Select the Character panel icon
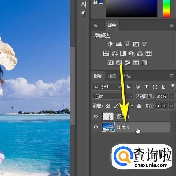Viewport: 176px width, 176px height. [x=83, y=5]
